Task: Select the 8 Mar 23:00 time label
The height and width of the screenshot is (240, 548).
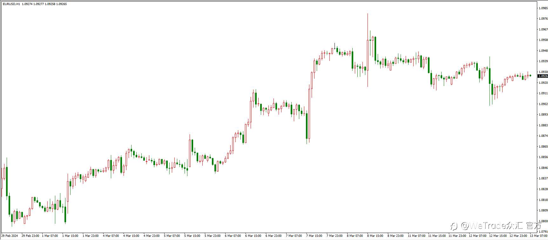Action: pyautogui.click(x=396, y=236)
